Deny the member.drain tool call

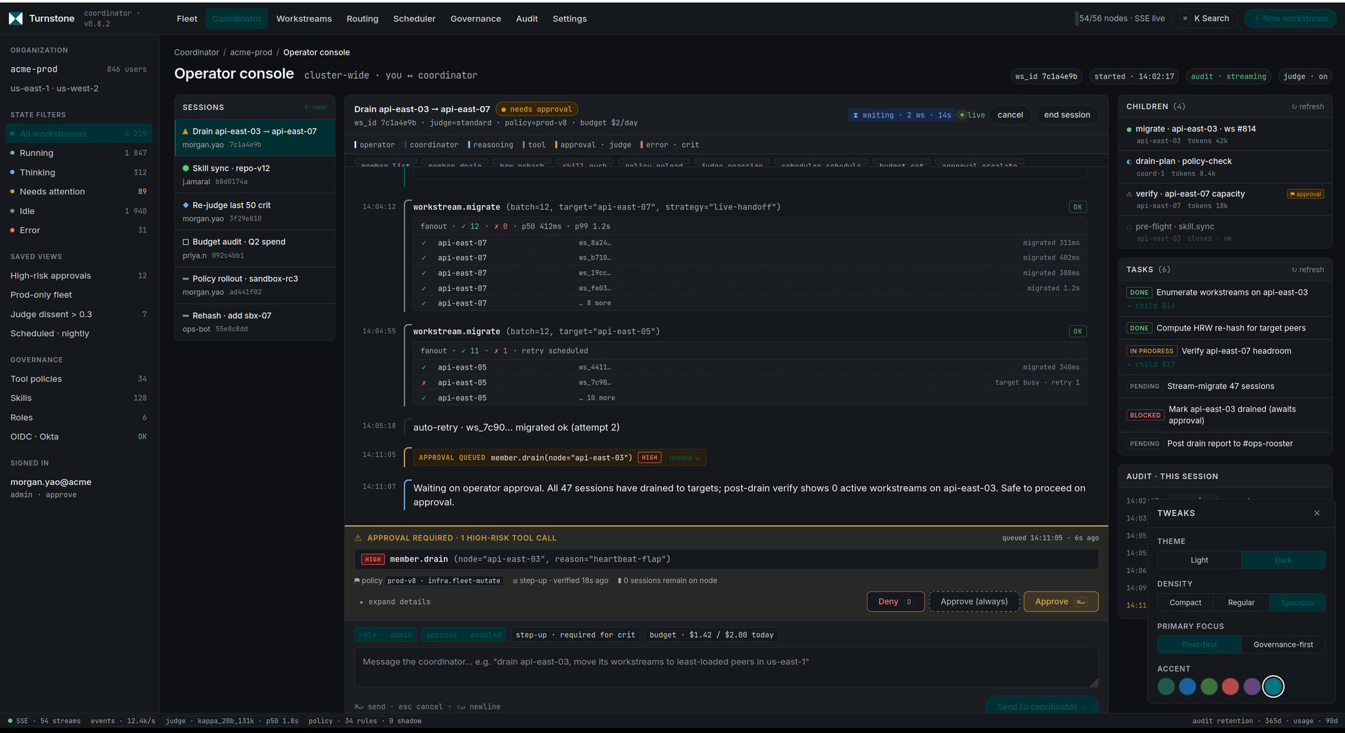tap(895, 602)
